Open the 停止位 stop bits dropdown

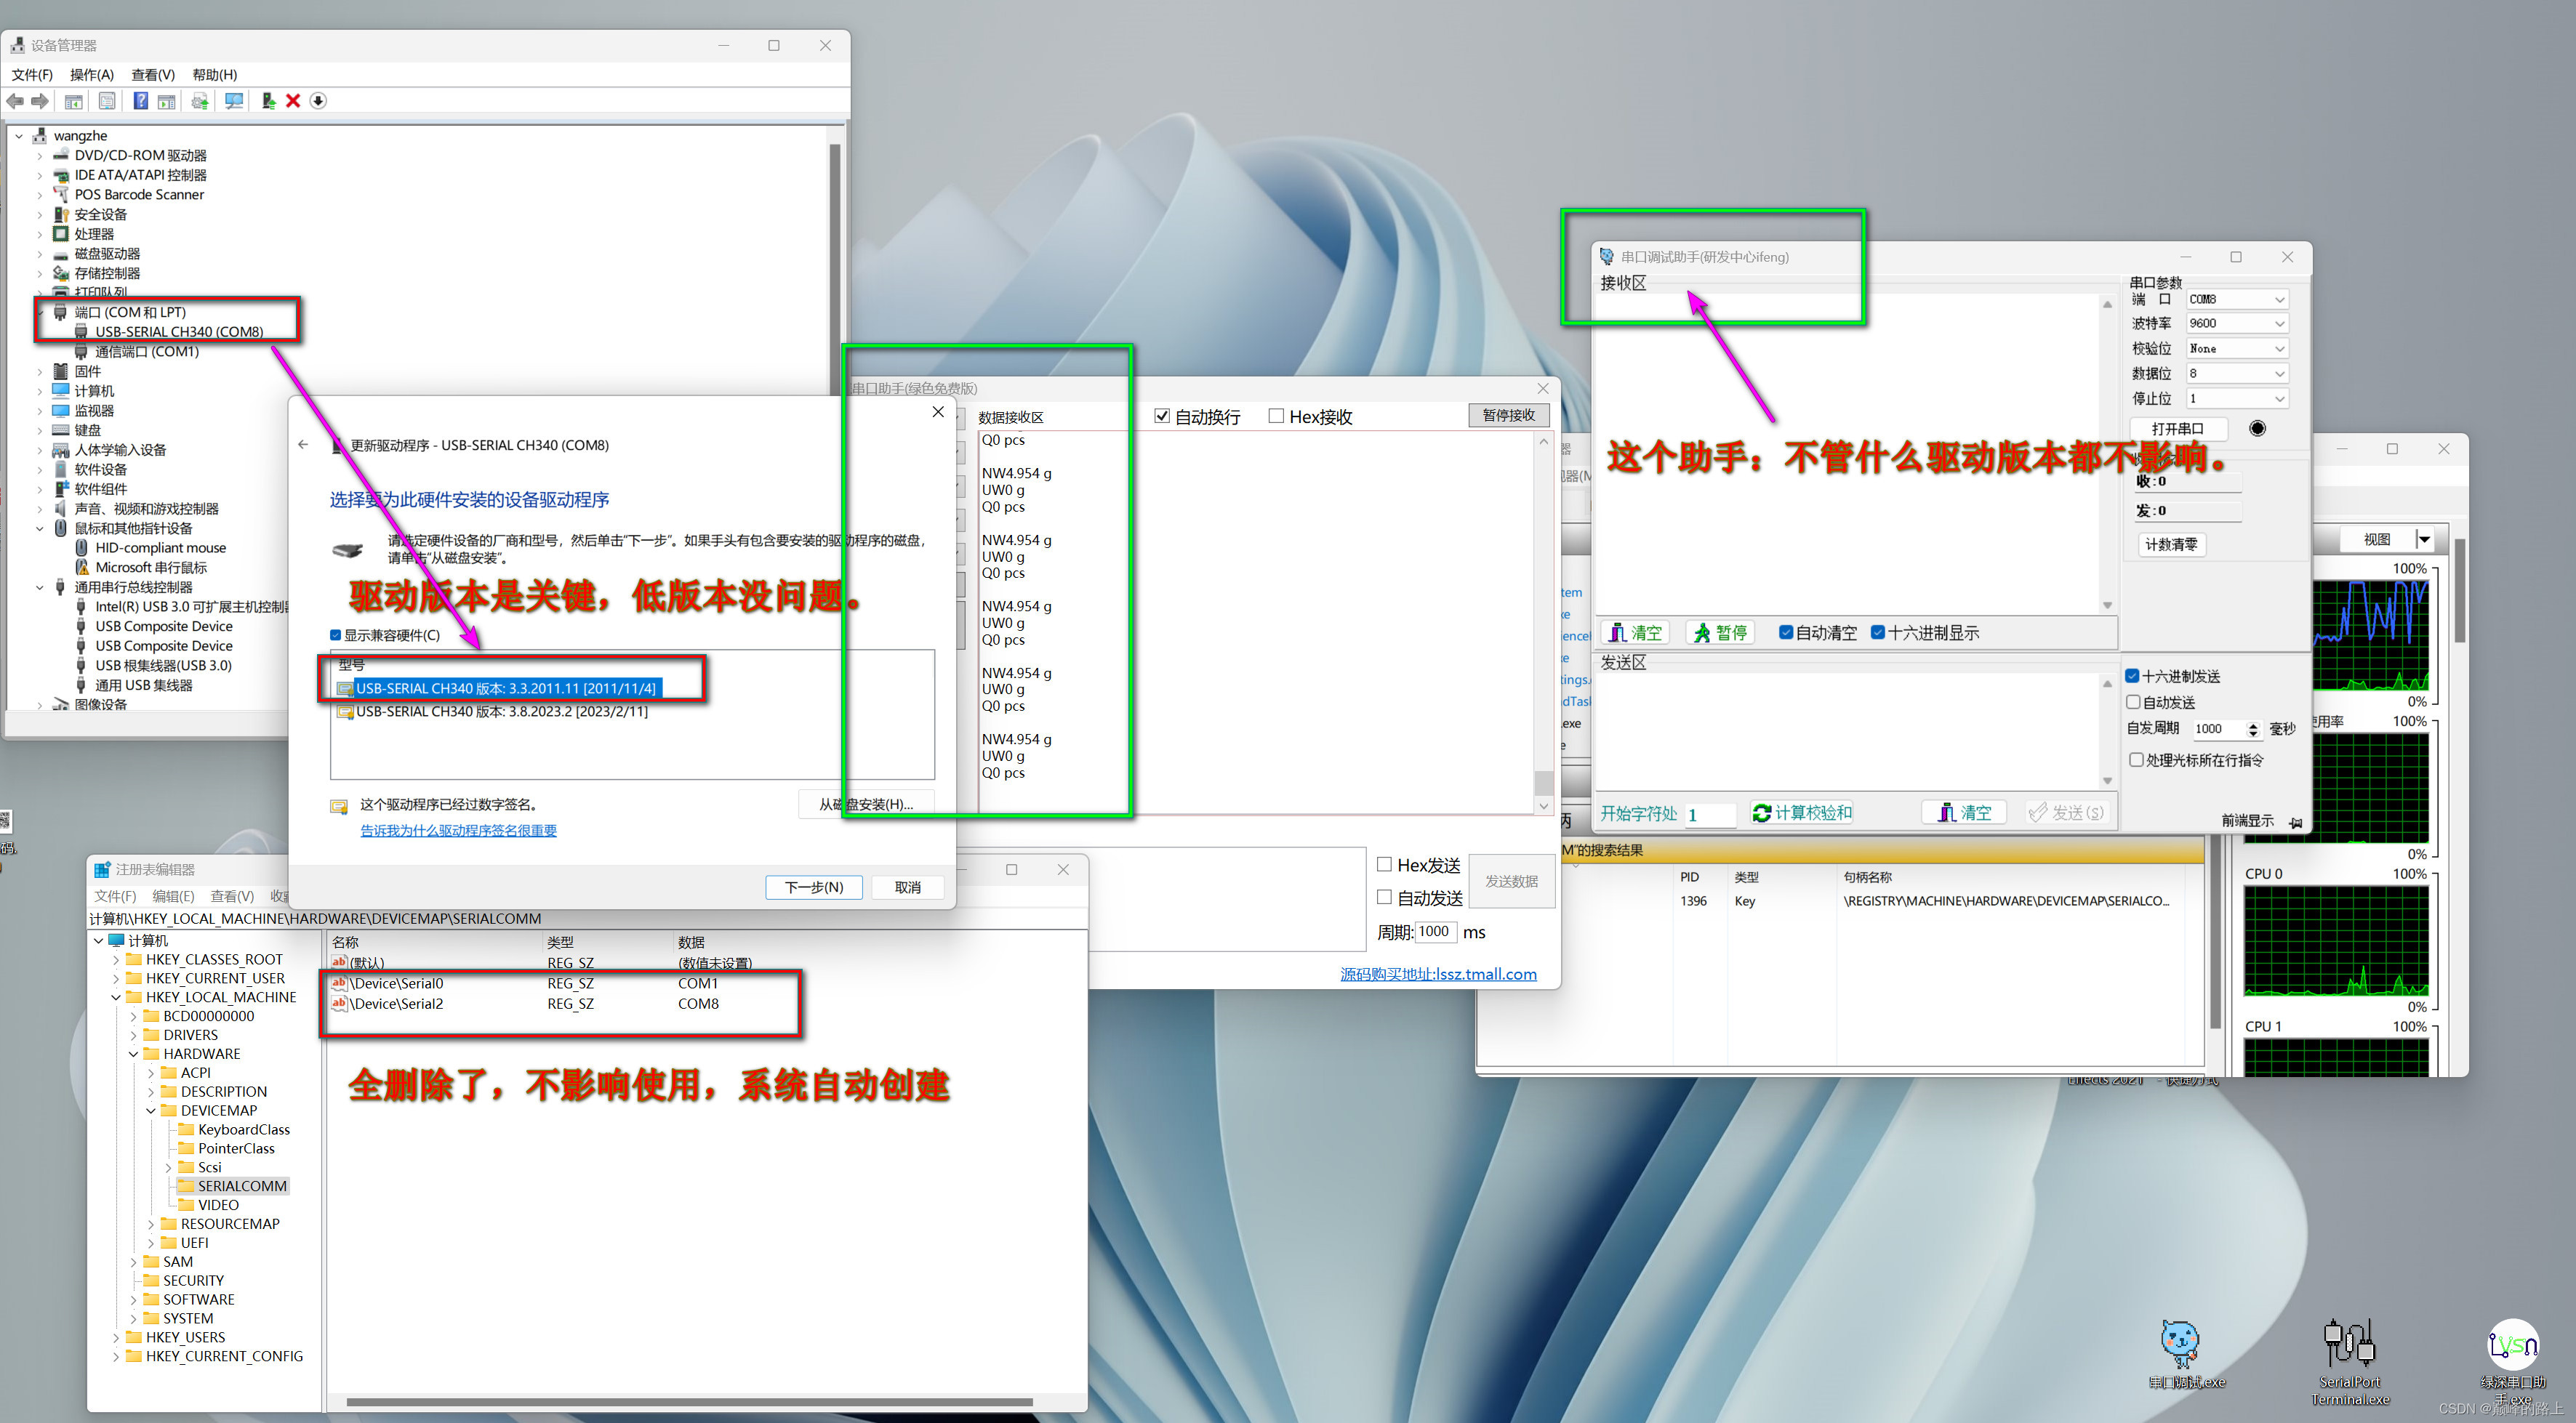point(2237,399)
